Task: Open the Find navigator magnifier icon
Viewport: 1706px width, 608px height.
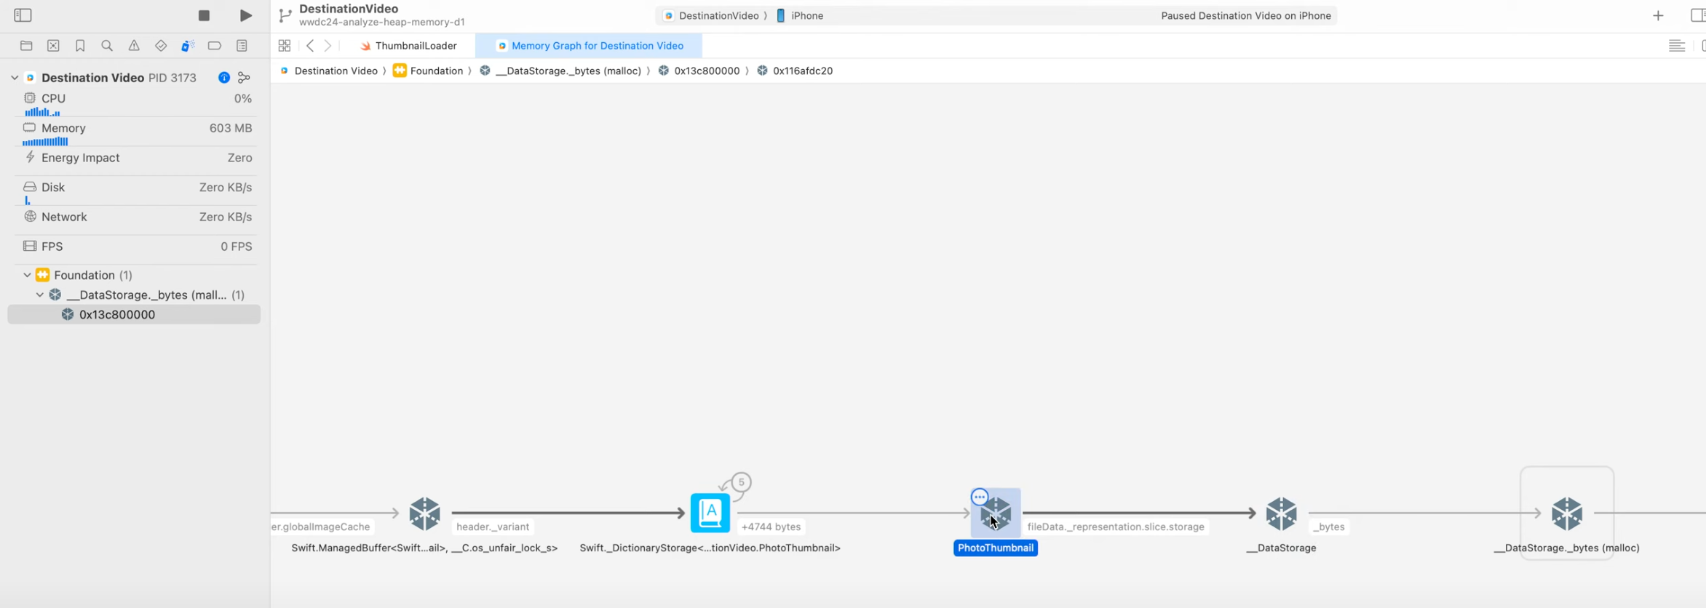Action: click(x=107, y=46)
